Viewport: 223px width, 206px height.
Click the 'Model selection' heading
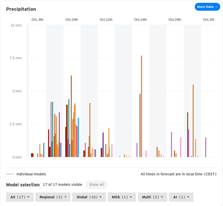(23, 185)
